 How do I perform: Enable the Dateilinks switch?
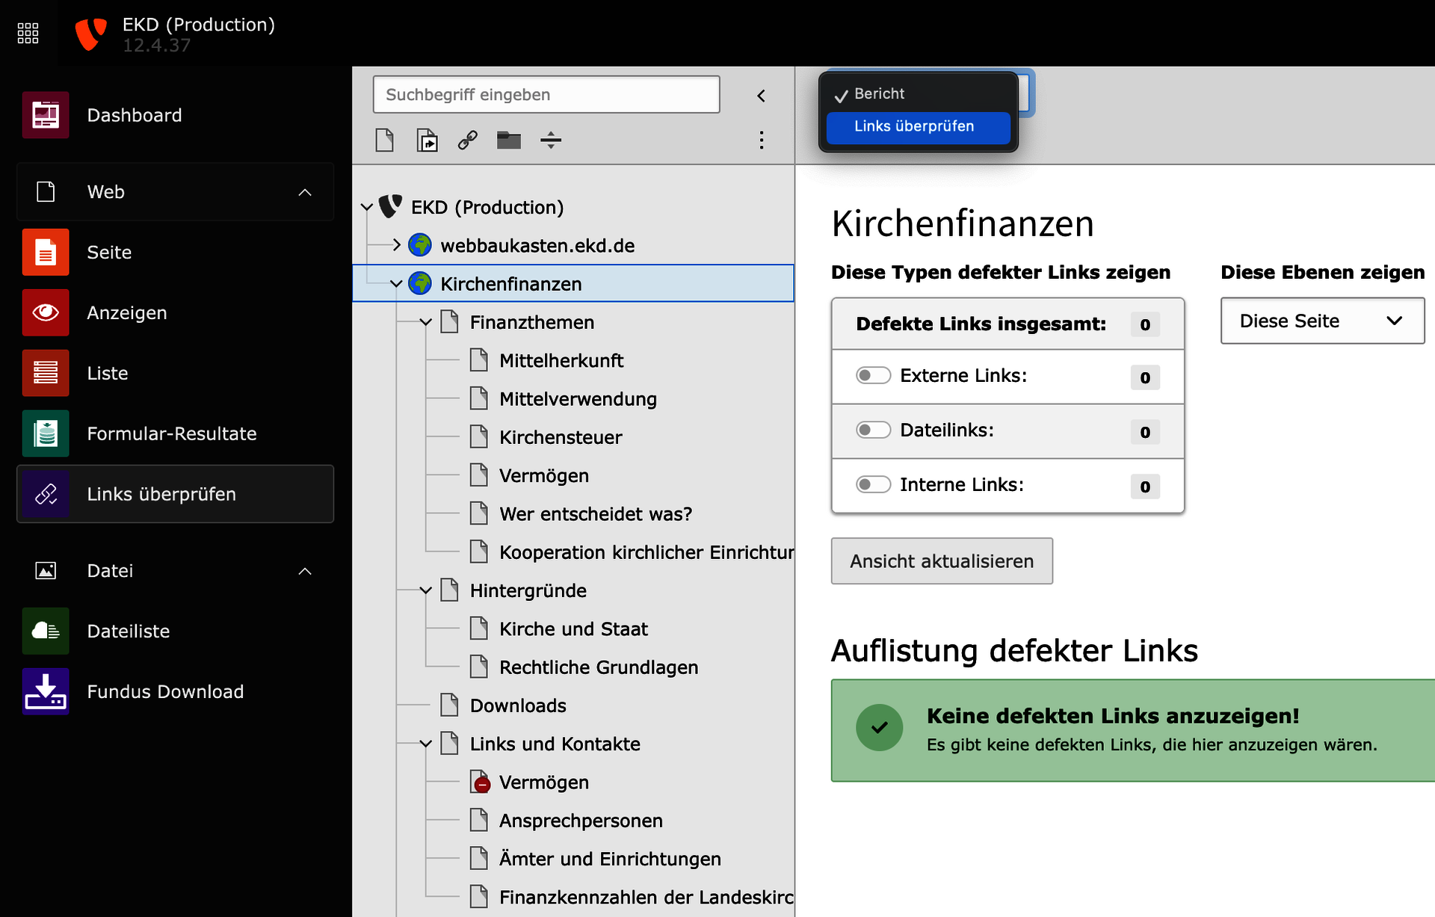pyautogui.click(x=873, y=430)
